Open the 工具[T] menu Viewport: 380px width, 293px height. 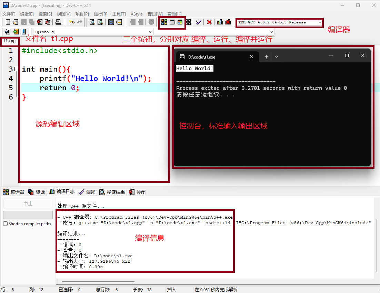(x=119, y=14)
